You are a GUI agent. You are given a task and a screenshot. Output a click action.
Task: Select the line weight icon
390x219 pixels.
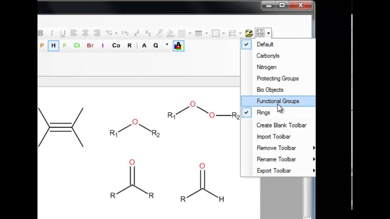tap(199, 33)
